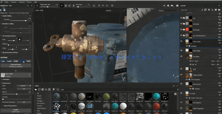The image size is (222, 114).
Task: Open the Plugins menu
Action: pos(30,2)
